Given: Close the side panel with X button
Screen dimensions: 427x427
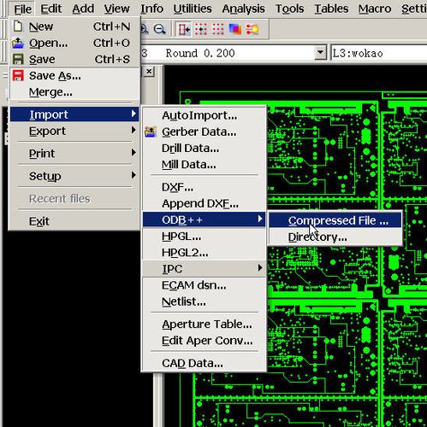Looking at the screenshot, I should point(149,71).
